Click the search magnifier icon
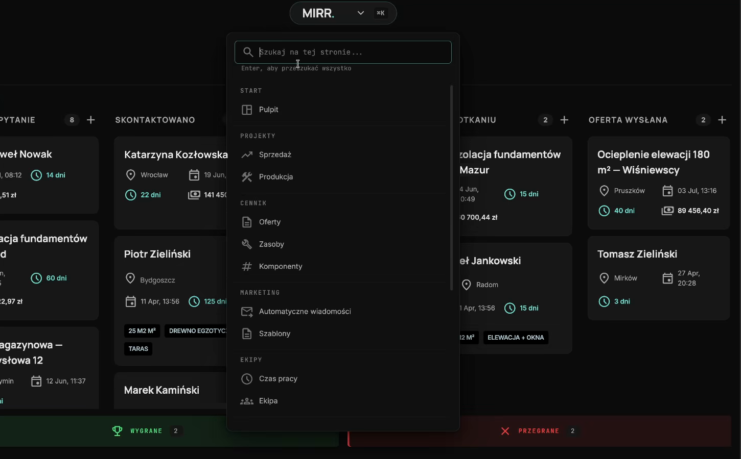 point(248,52)
